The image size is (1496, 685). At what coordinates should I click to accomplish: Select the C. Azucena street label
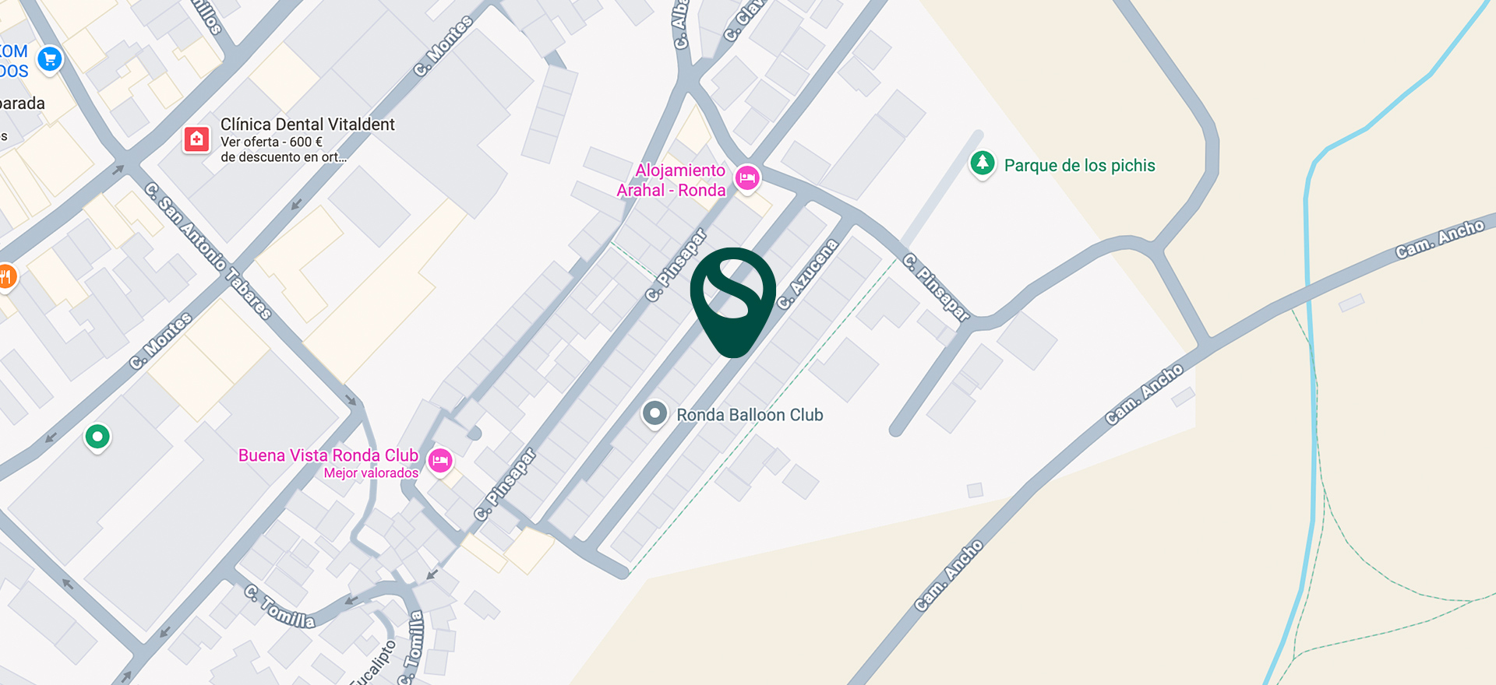point(807,274)
